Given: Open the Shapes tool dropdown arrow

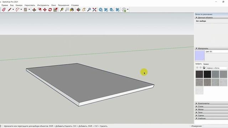Looking at the screenshot, I should (x=29, y=10).
